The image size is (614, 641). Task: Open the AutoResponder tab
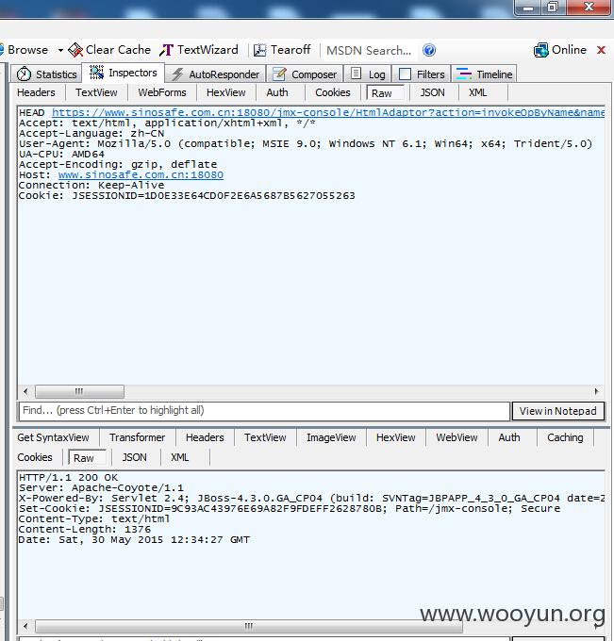pos(216,74)
